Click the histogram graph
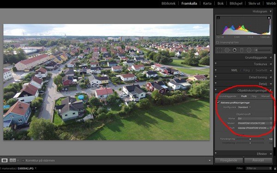 243,25
